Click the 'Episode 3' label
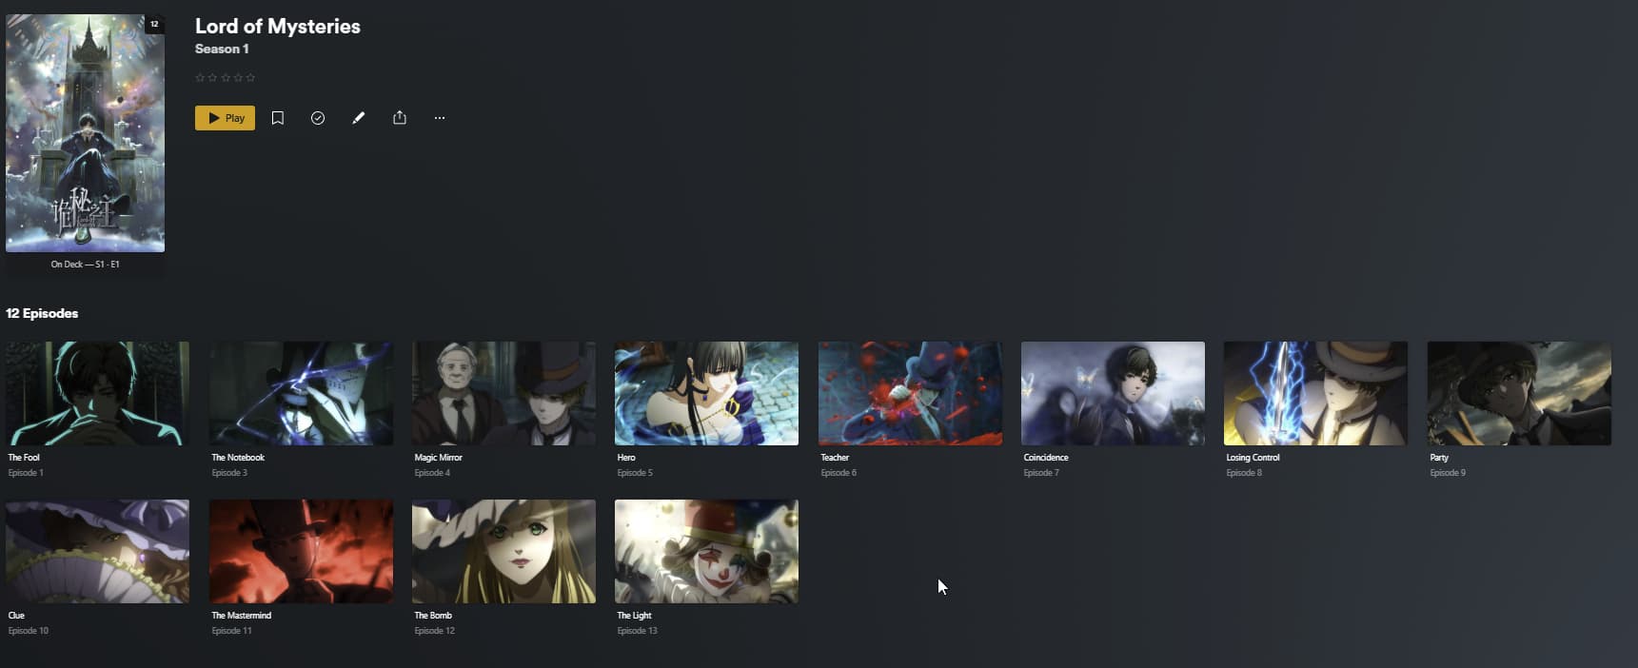Screen dimensions: 1638x668 tap(229, 473)
